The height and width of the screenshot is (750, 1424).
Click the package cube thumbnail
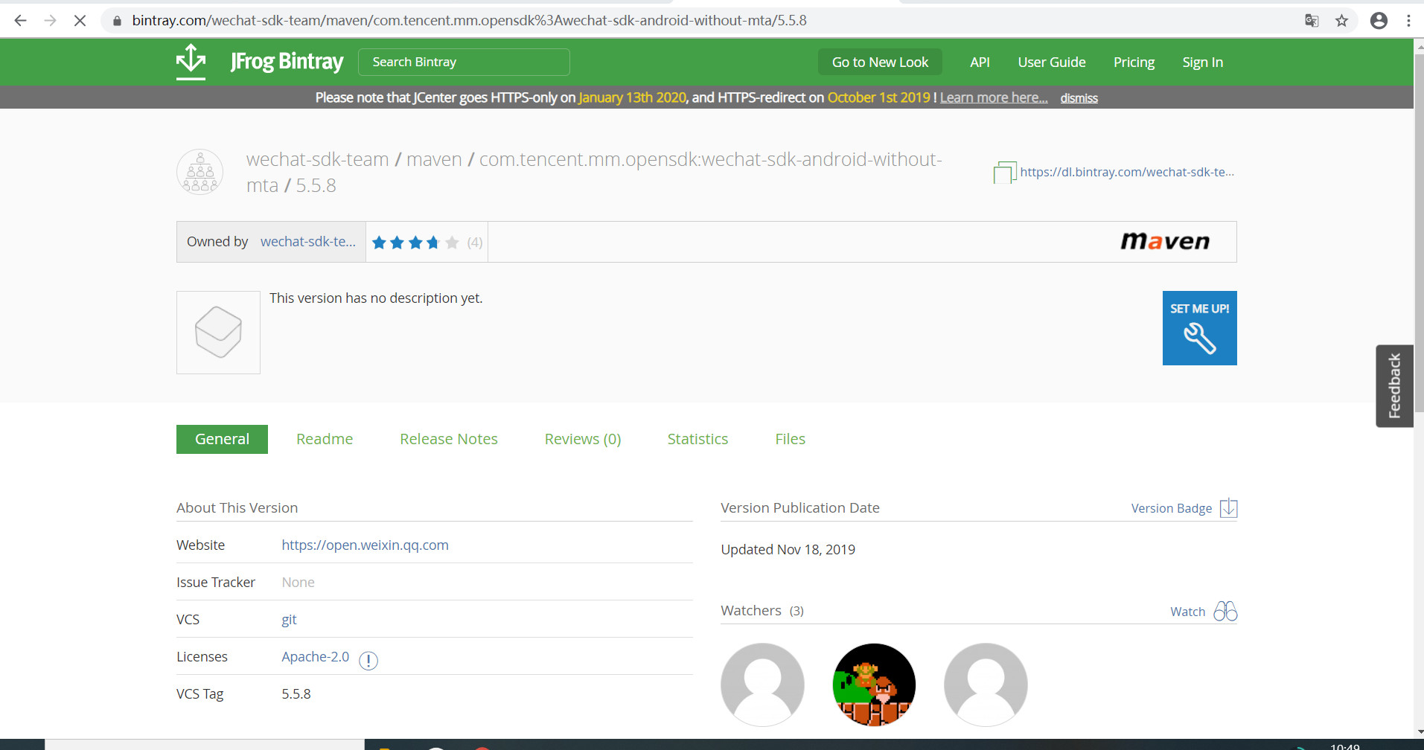point(218,333)
